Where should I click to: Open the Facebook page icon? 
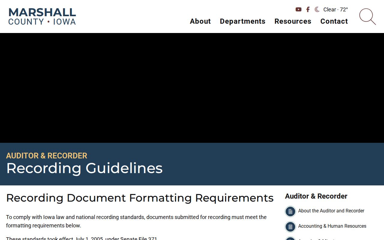point(308,10)
